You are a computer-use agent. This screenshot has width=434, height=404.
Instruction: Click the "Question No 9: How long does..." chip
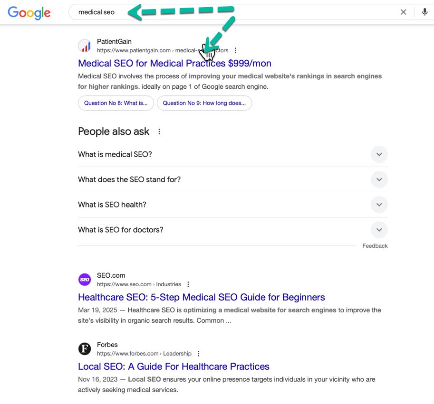[x=204, y=103]
